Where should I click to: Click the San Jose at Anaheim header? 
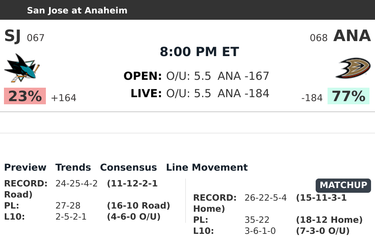coord(77,10)
